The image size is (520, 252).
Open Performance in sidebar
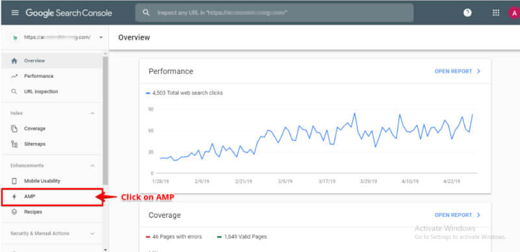pos(52,76)
